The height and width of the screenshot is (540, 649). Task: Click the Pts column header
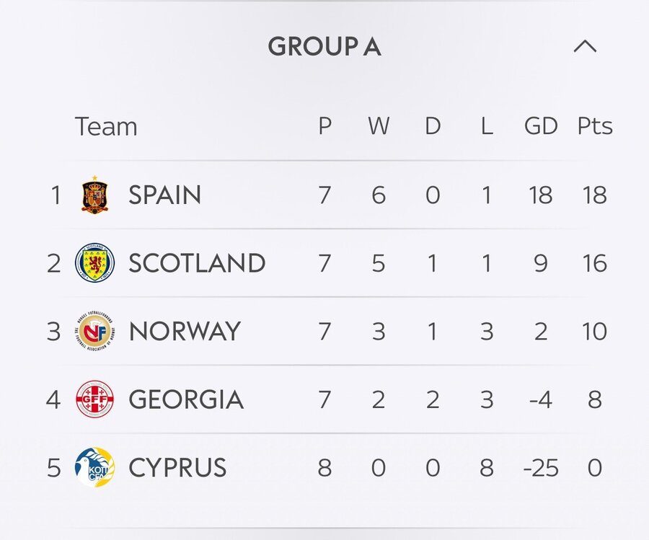pos(595,126)
